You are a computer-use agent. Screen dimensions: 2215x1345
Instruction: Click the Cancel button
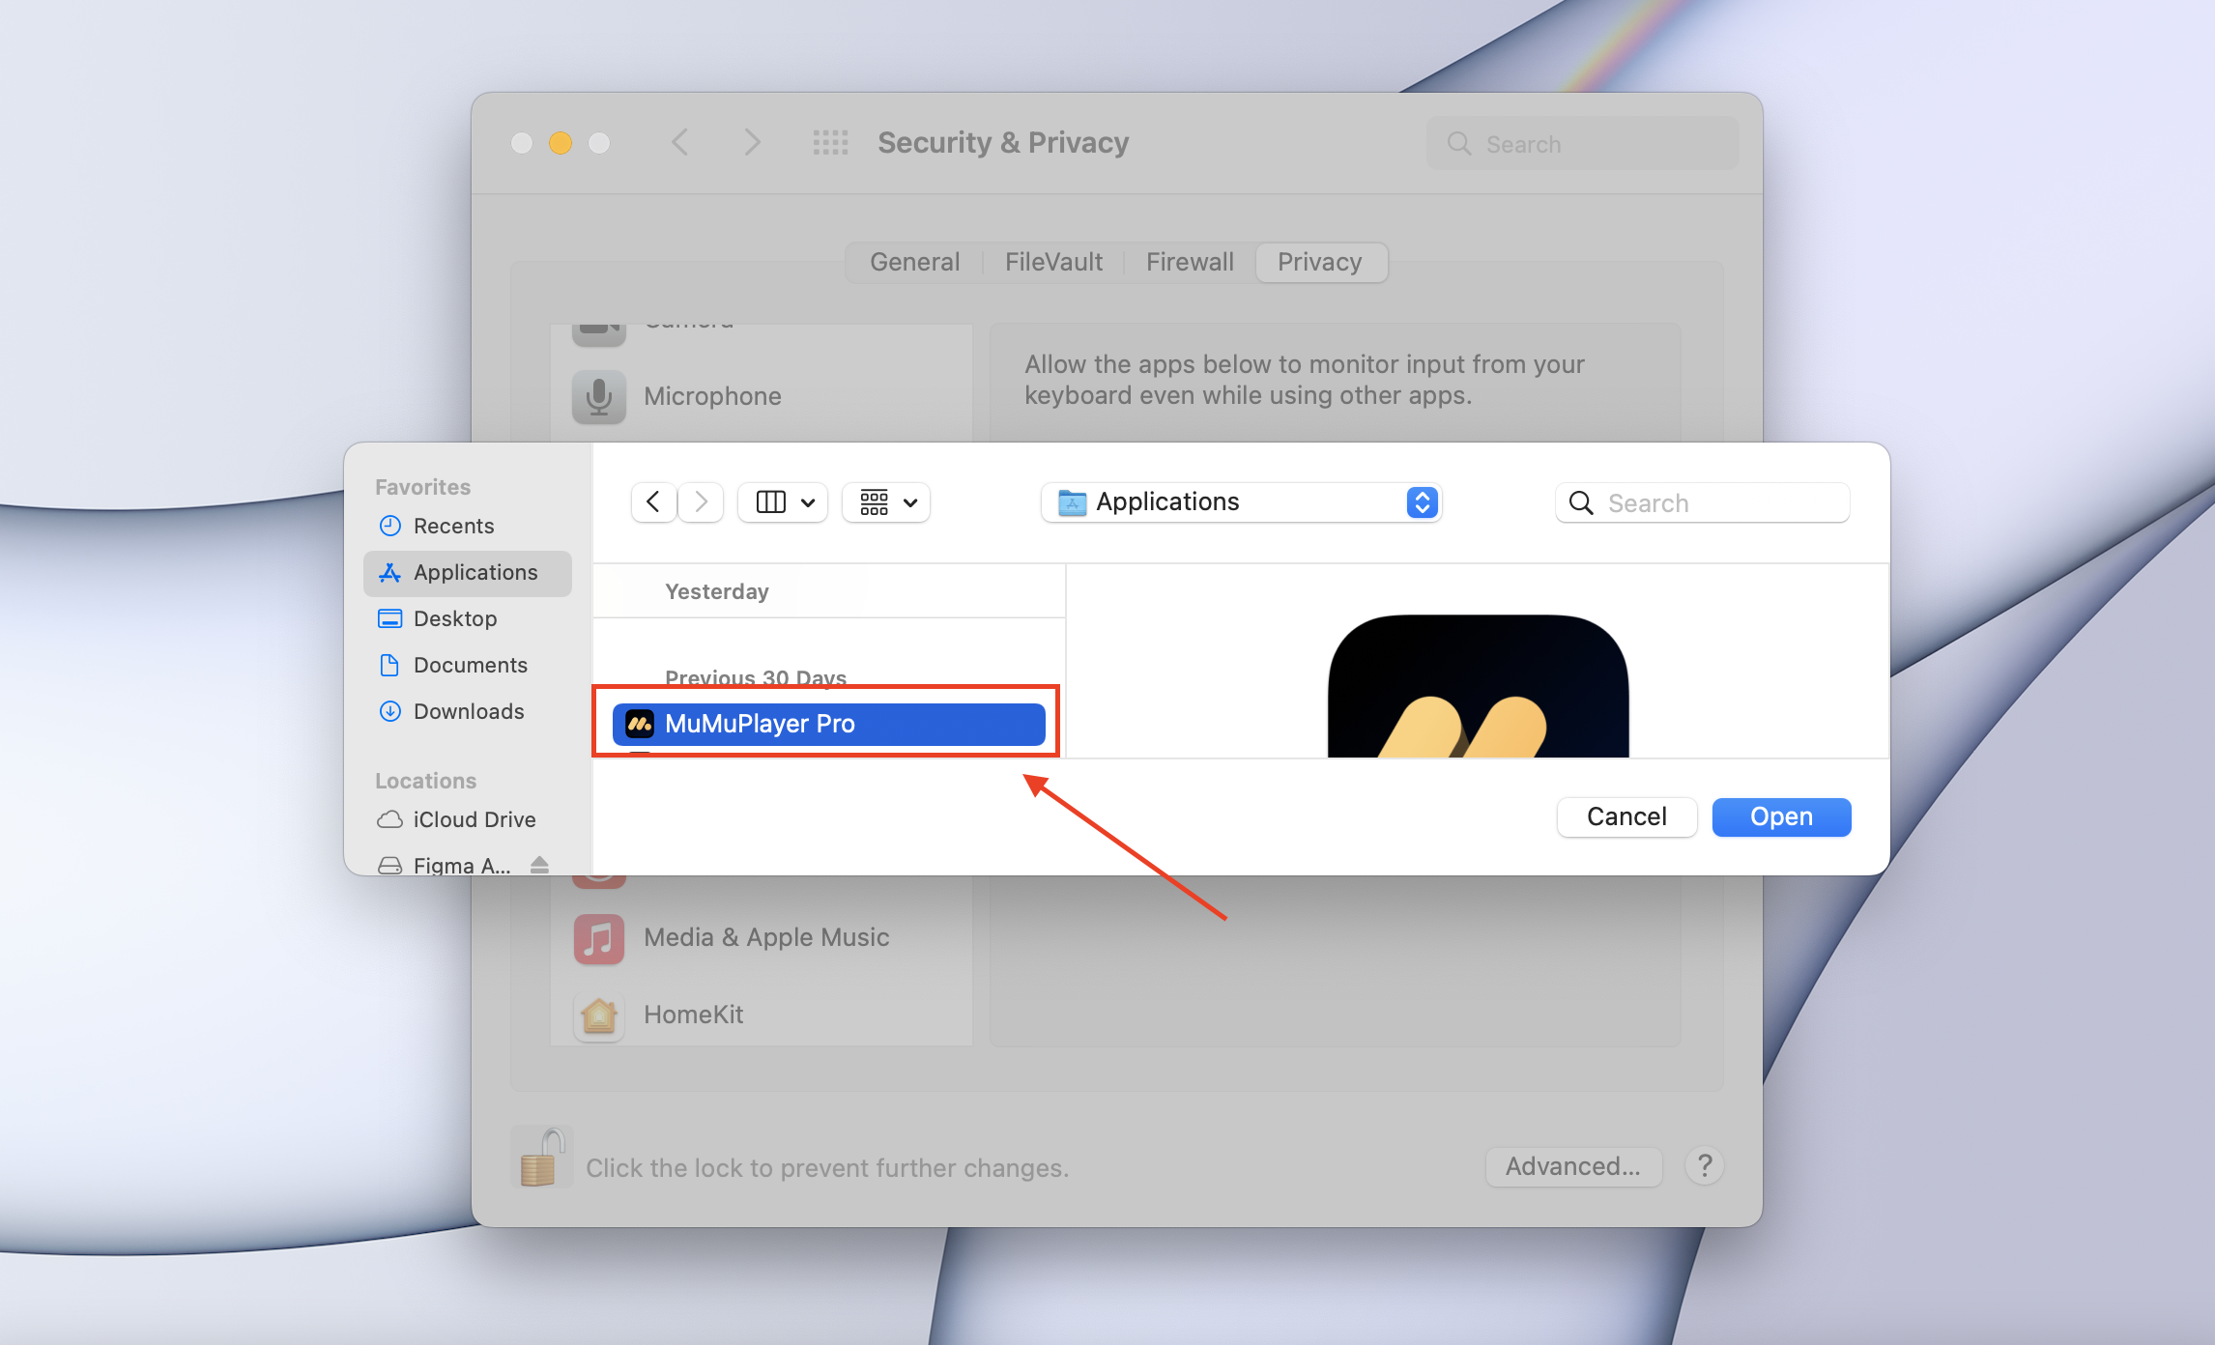1625,817
